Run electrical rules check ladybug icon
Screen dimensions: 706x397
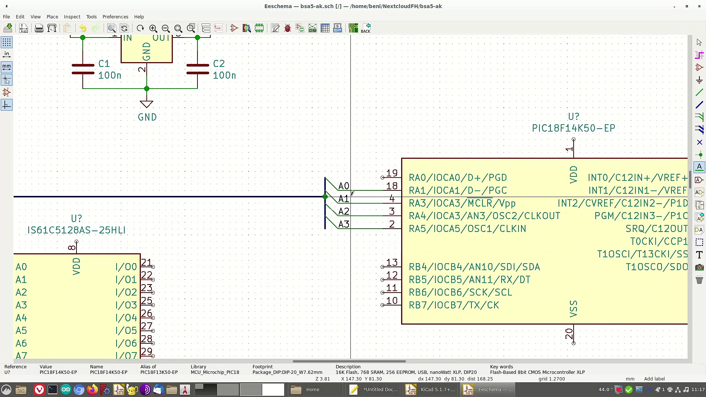click(x=288, y=28)
